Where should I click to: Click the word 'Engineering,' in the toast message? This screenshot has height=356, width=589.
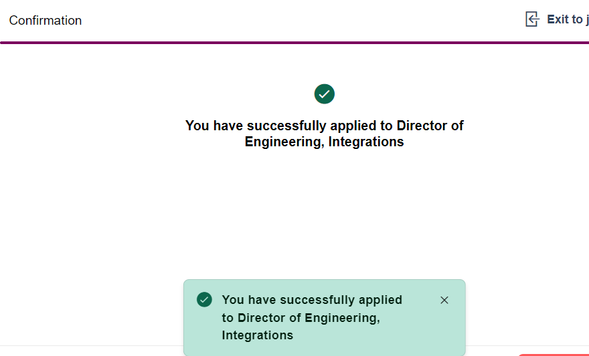342,318
